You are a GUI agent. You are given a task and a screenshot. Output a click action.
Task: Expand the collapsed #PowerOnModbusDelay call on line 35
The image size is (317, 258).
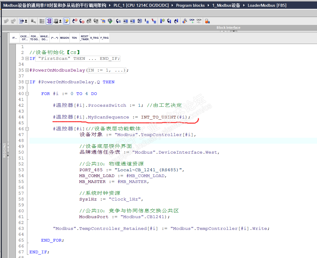[27, 70]
